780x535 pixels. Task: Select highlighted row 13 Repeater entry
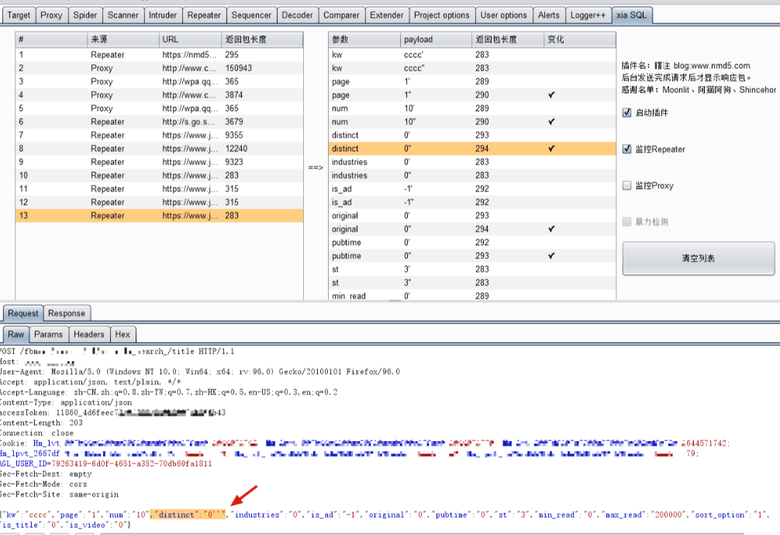(x=159, y=216)
